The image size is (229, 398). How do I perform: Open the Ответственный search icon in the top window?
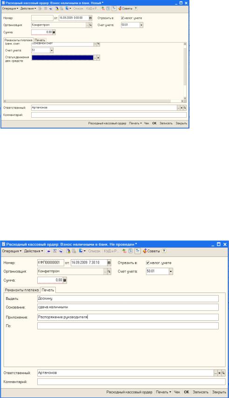point(185,108)
